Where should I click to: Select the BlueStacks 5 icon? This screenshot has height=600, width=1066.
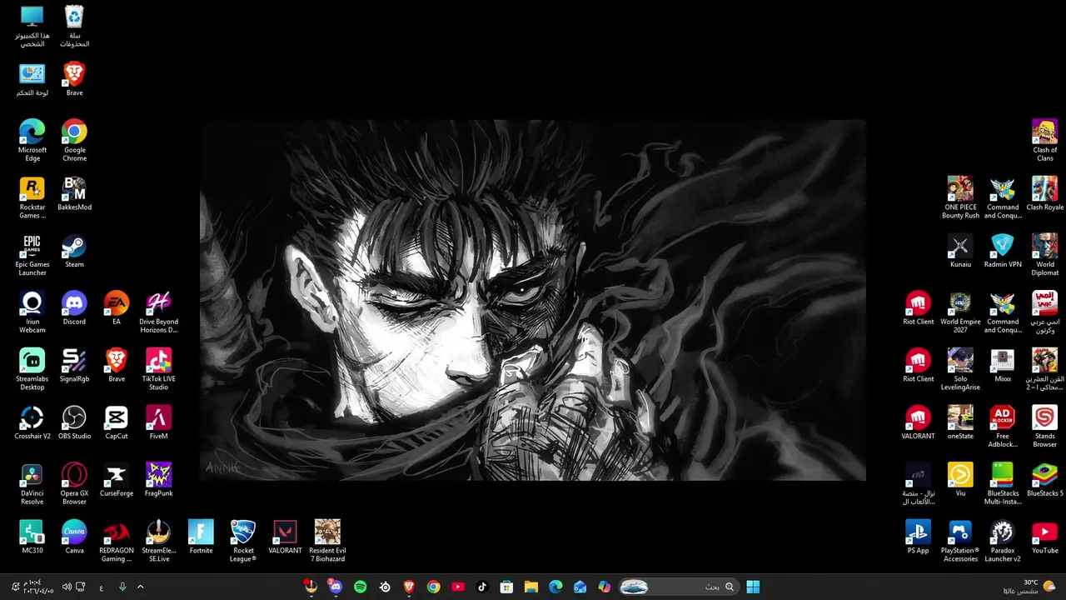coord(1044,480)
